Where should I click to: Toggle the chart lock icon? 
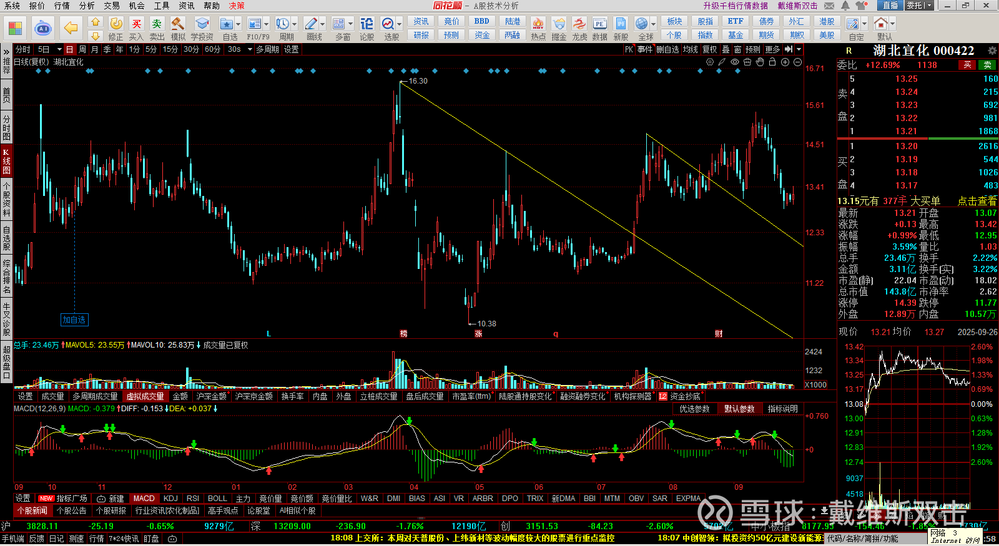pos(772,62)
